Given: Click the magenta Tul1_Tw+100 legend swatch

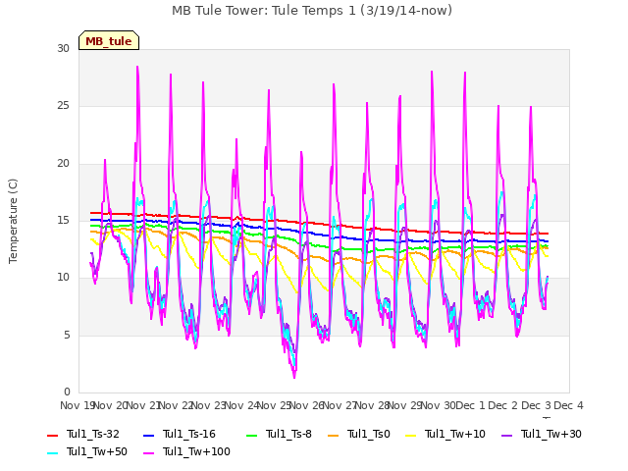Looking at the screenshot, I should (x=148, y=453).
